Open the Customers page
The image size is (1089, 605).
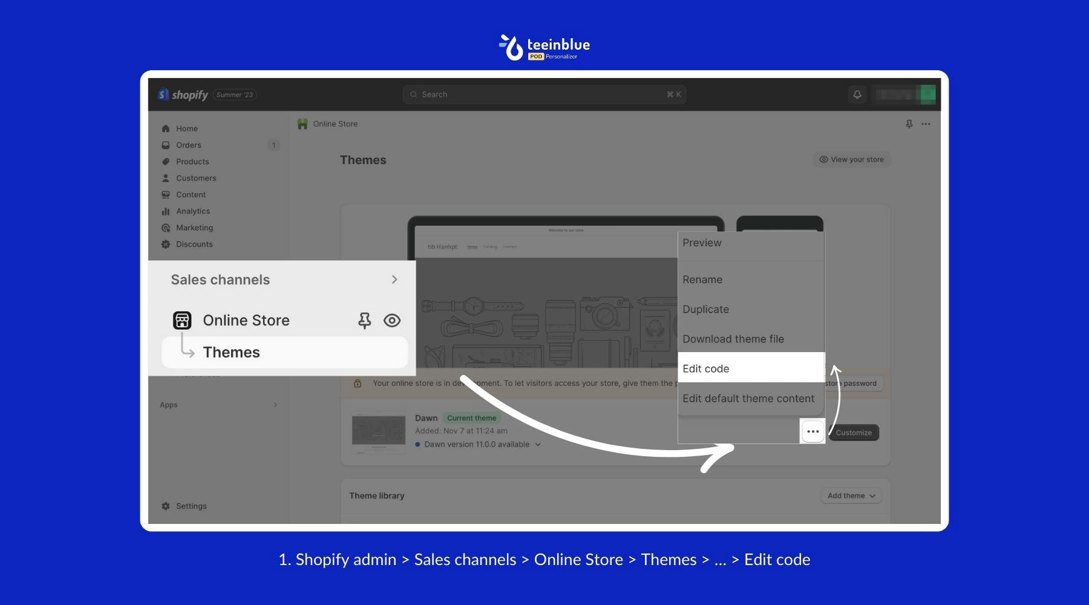pyautogui.click(x=196, y=178)
